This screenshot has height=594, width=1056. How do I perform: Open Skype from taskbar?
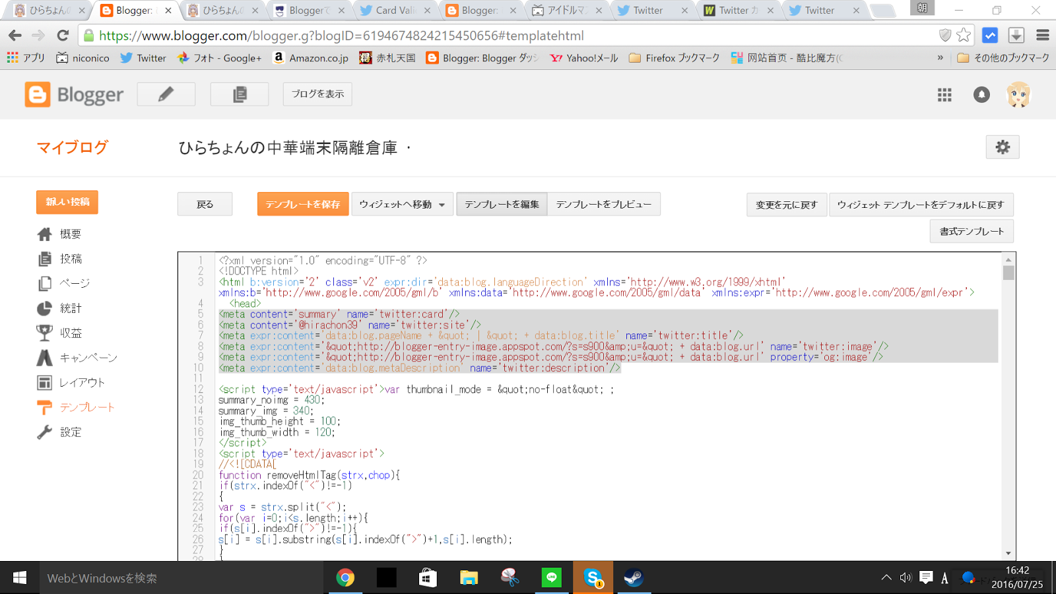tap(593, 578)
